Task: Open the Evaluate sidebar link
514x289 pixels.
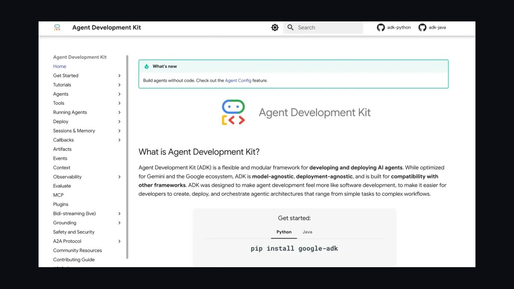Action: (62, 186)
